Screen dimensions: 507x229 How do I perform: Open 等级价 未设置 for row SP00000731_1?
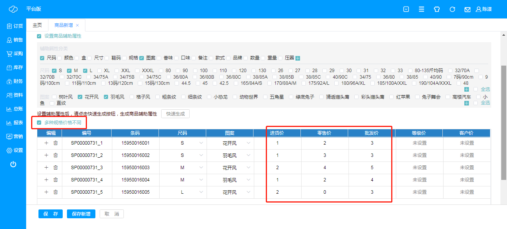point(419,143)
